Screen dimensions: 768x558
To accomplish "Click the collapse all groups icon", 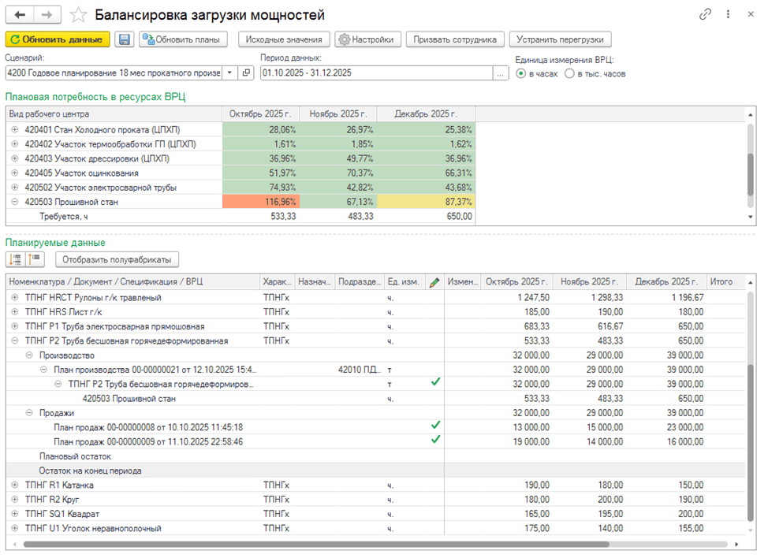I will click(x=35, y=259).
